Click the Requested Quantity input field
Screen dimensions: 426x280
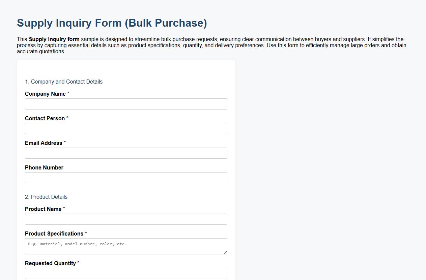click(x=126, y=273)
